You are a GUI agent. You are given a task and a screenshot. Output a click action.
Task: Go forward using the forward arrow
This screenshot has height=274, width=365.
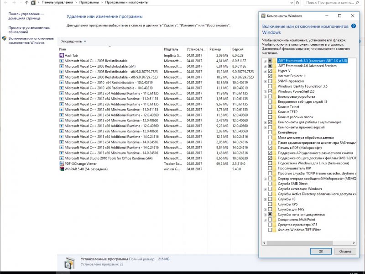(x=14, y=3)
